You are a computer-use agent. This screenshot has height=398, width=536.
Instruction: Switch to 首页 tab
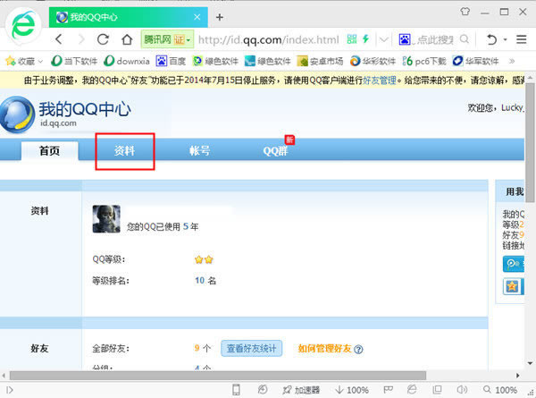pyautogui.click(x=49, y=150)
